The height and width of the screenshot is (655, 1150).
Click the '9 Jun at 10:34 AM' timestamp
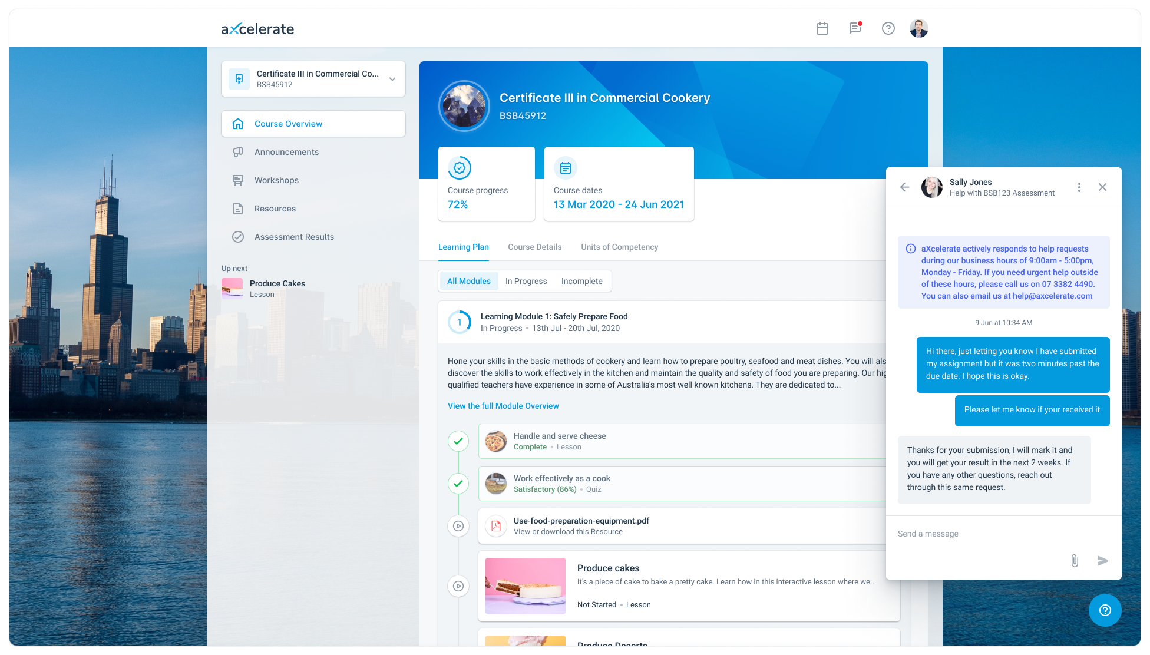point(1004,323)
